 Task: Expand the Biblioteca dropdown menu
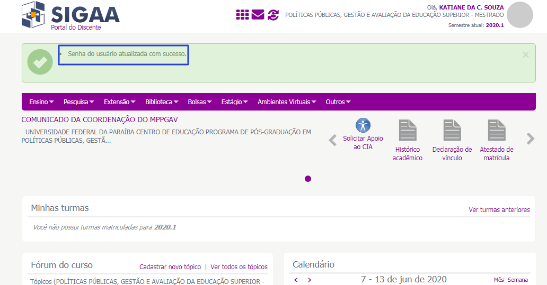161,102
